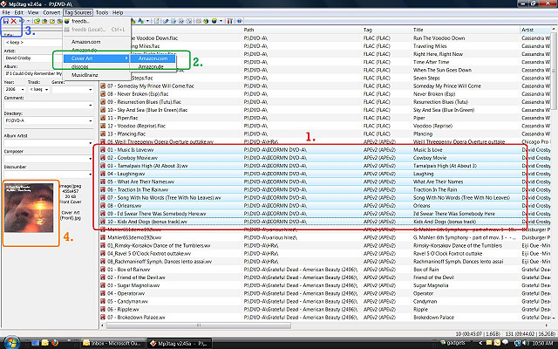Click the red X Remove tag icon
Viewport: 558px width, 349px height.
point(14,21)
